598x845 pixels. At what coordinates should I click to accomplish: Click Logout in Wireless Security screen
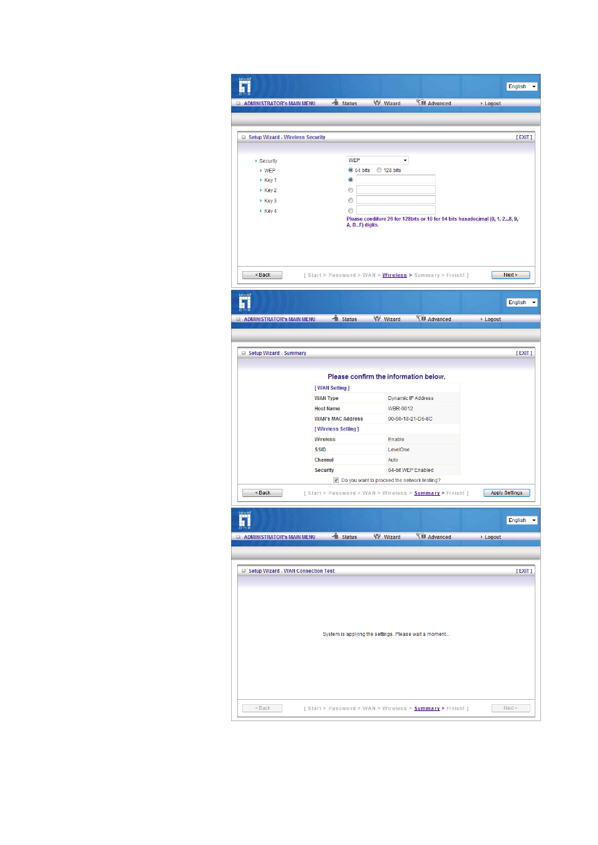(492, 103)
